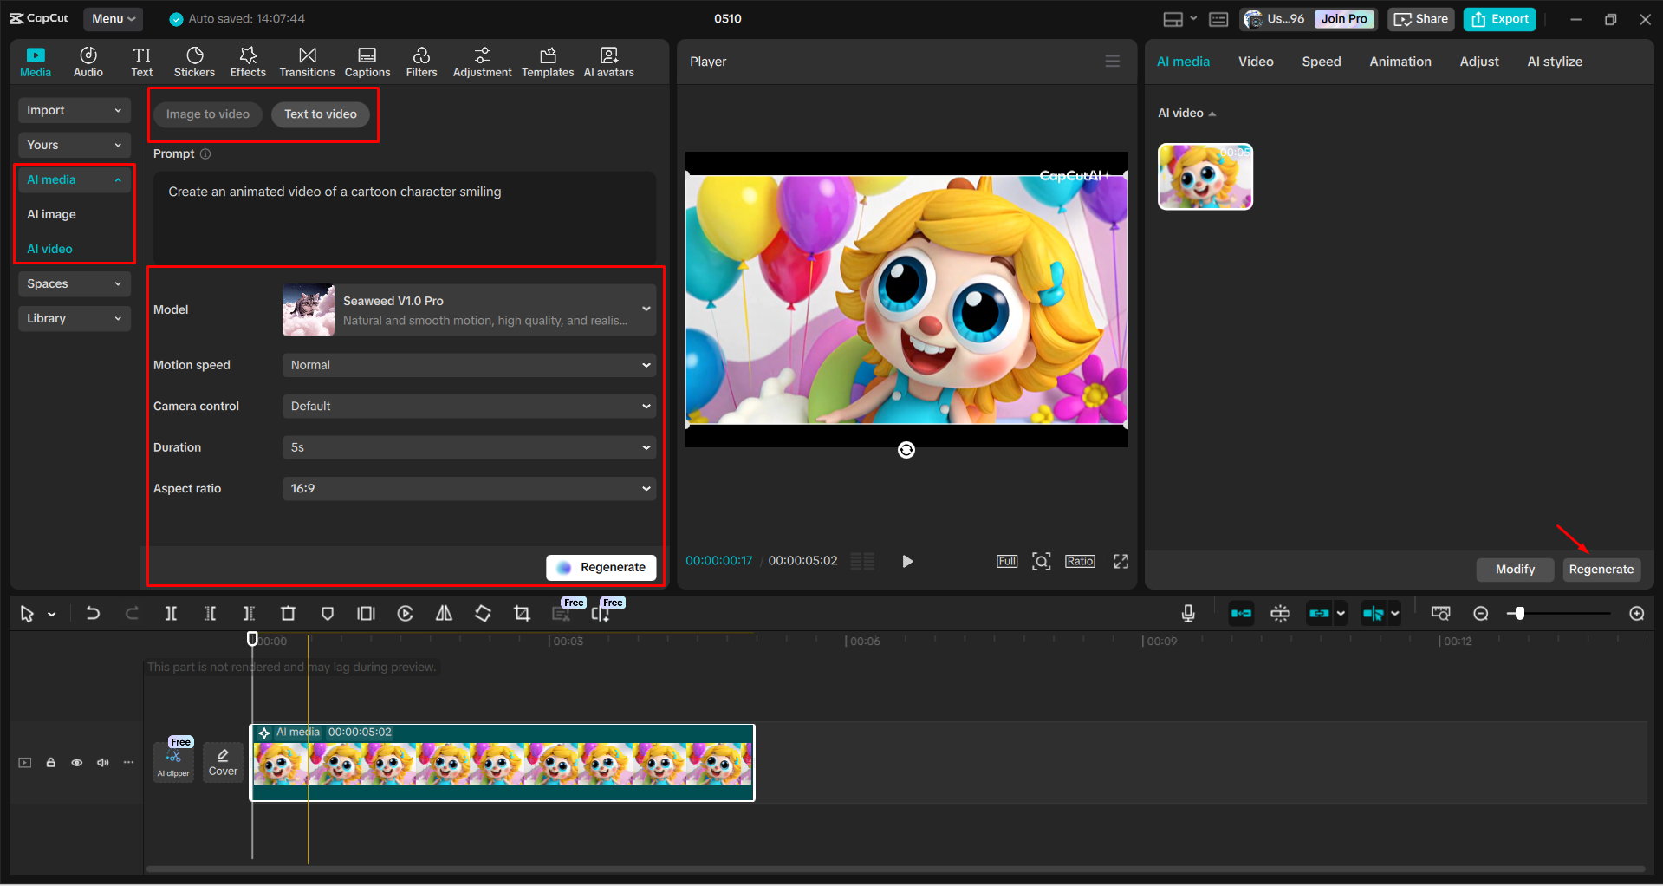Lock the AI media track
The height and width of the screenshot is (886, 1663).
(50, 762)
